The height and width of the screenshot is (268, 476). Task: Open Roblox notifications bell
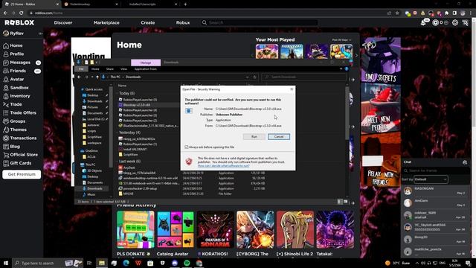click(423, 23)
